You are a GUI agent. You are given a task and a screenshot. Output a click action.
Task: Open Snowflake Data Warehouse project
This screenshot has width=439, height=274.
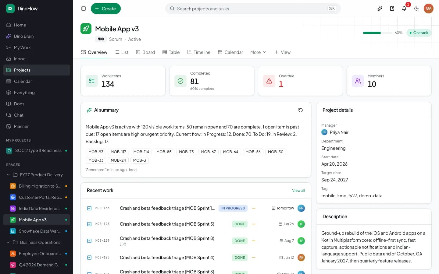point(37,231)
